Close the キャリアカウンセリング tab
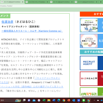Screen dimensions: 103x103 click(x=47, y=2)
